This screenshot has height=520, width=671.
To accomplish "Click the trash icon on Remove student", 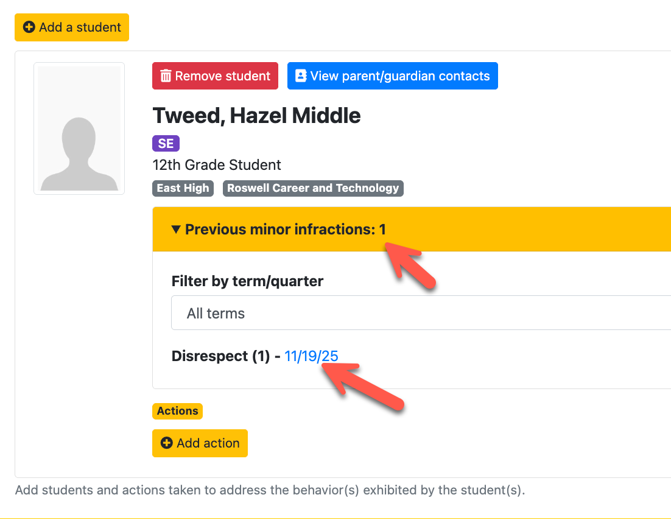I will tap(166, 76).
